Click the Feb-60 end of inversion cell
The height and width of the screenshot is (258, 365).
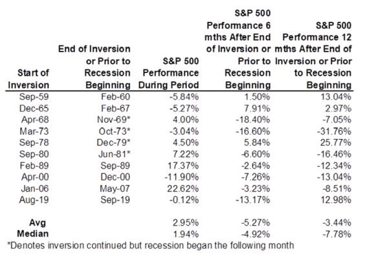pyautogui.click(x=115, y=97)
